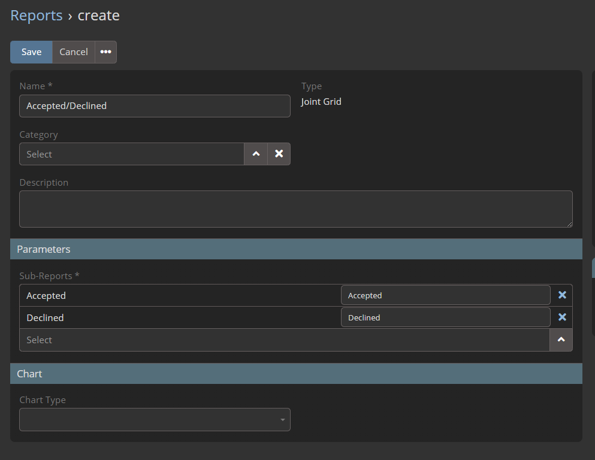Screen dimensions: 595x460
Task: Edit the Accepted sub-report label input
Action: 445,295
